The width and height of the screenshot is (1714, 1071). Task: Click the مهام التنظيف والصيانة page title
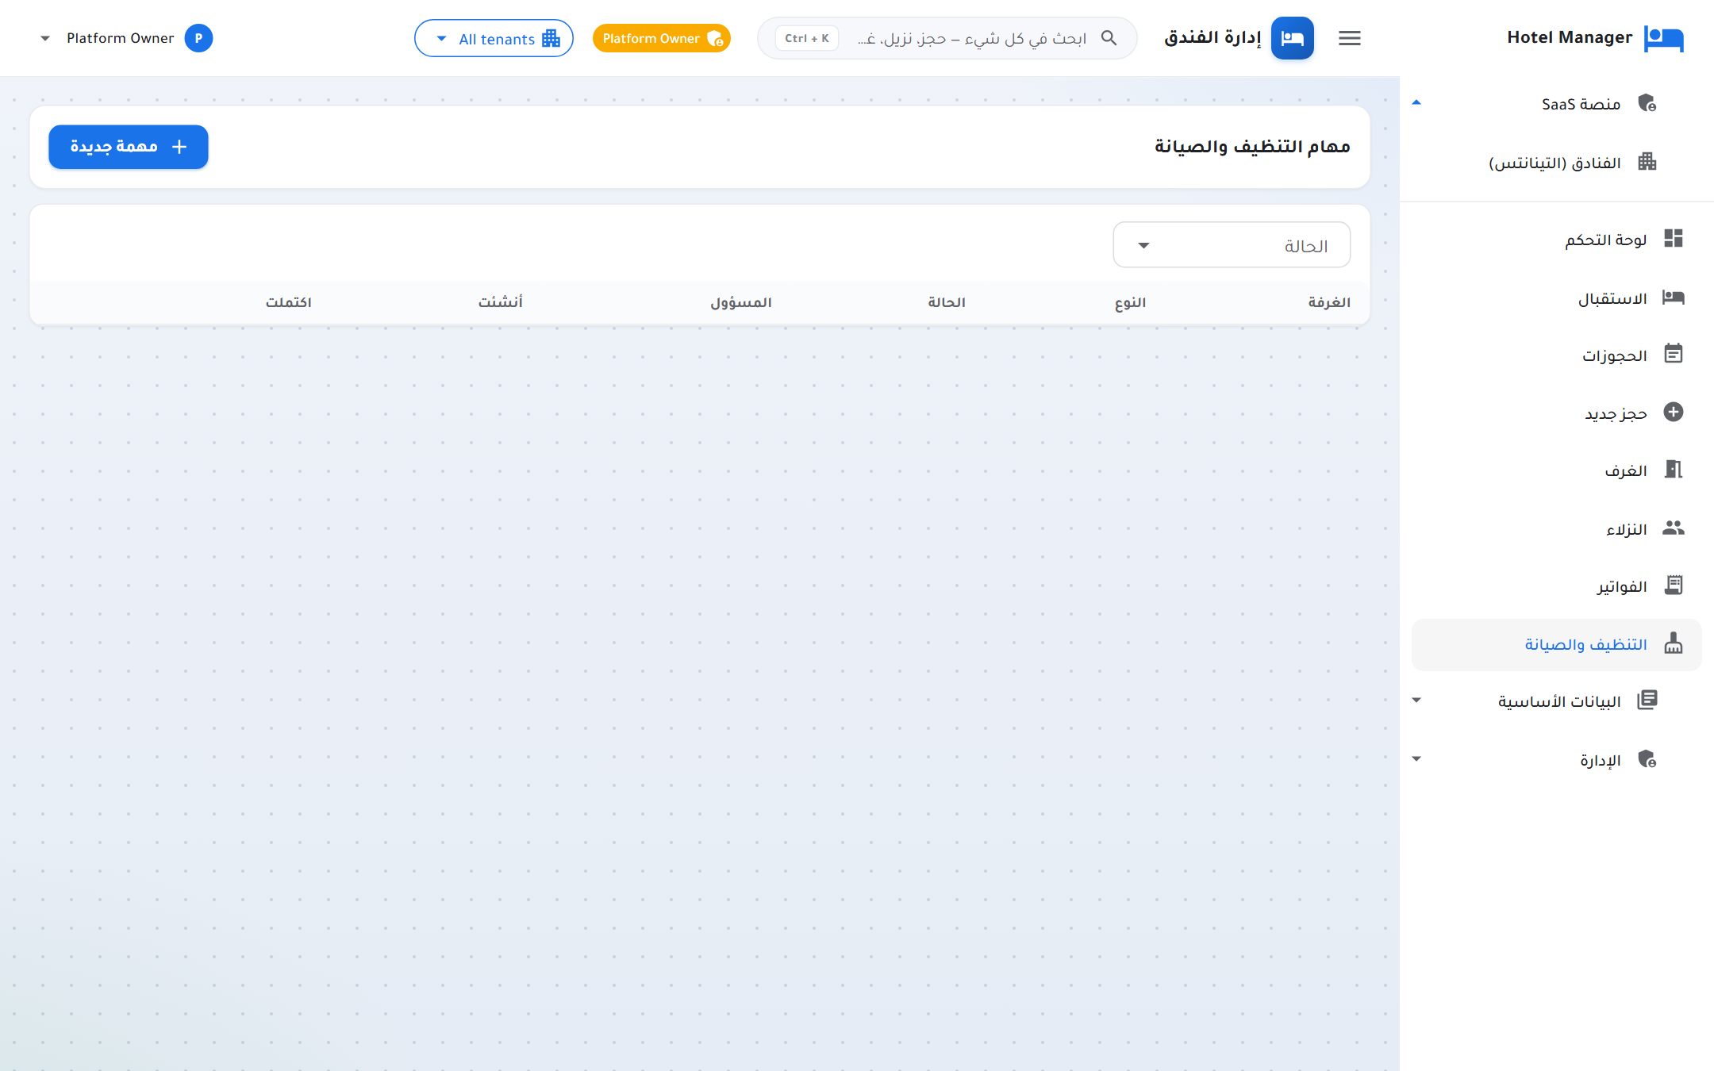1252,147
